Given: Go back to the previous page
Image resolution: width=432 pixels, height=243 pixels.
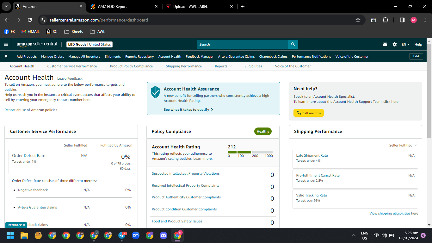Looking at the screenshot, I should click(x=7, y=20).
